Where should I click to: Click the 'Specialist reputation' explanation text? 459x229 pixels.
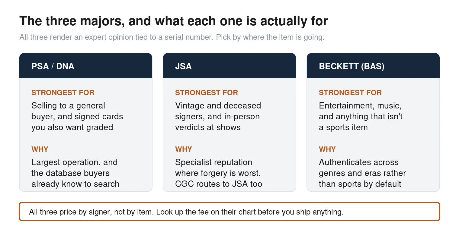pos(219,173)
